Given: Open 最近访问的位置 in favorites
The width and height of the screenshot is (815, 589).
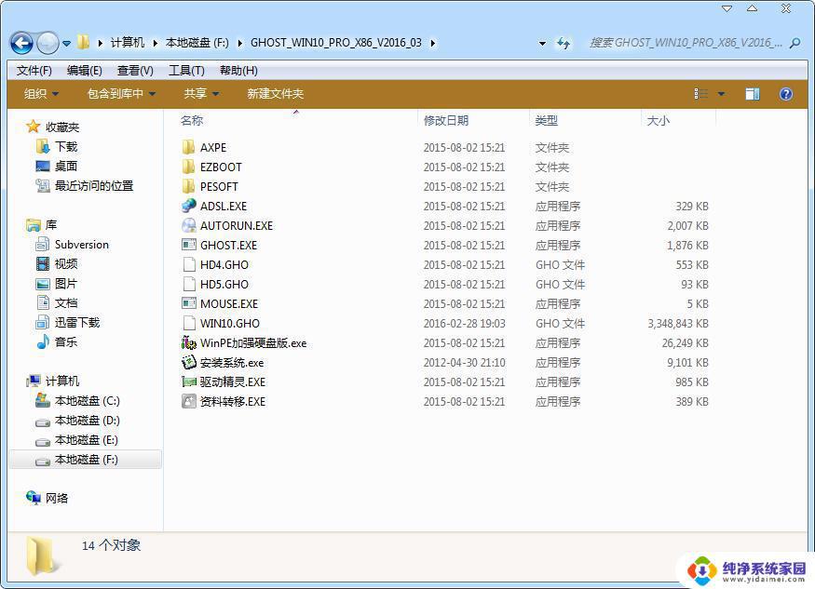Looking at the screenshot, I should (x=94, y=186).
